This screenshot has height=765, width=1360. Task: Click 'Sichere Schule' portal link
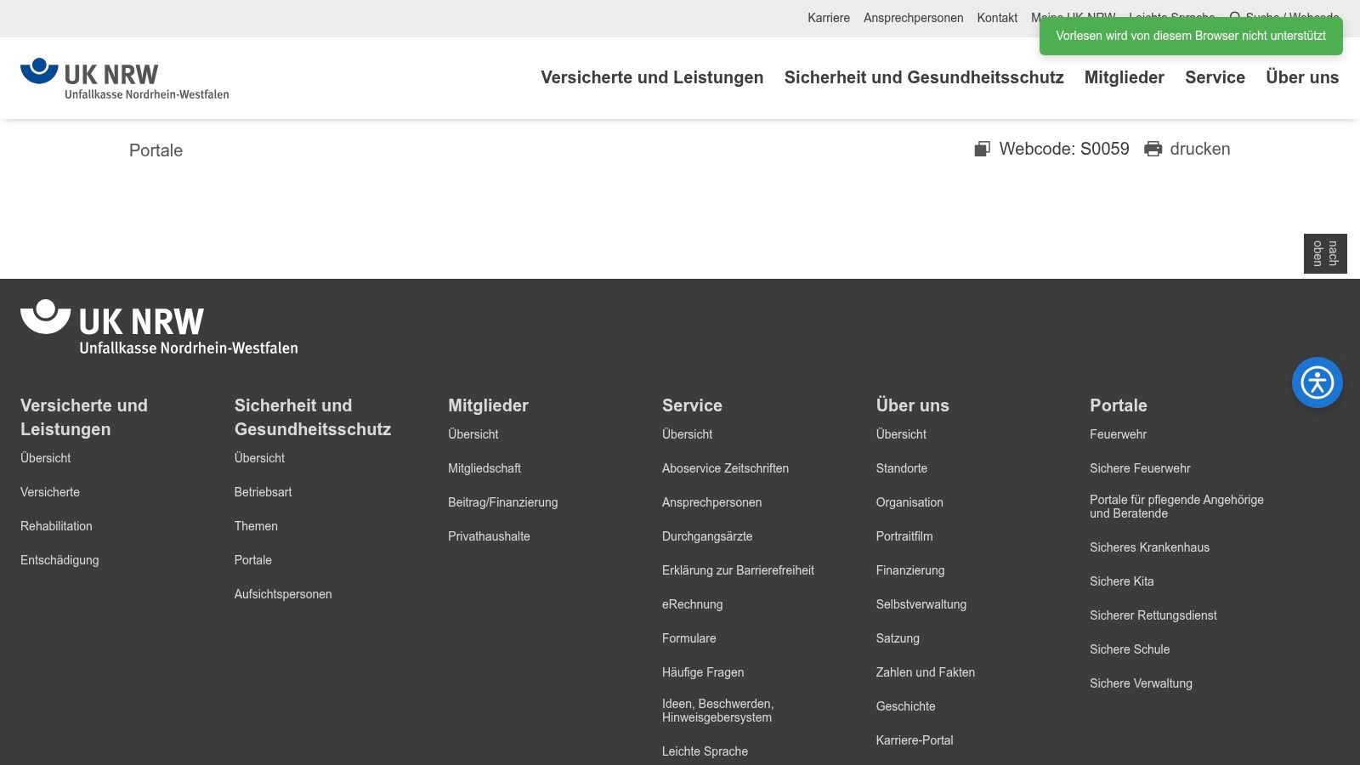tap(1130, 649)
